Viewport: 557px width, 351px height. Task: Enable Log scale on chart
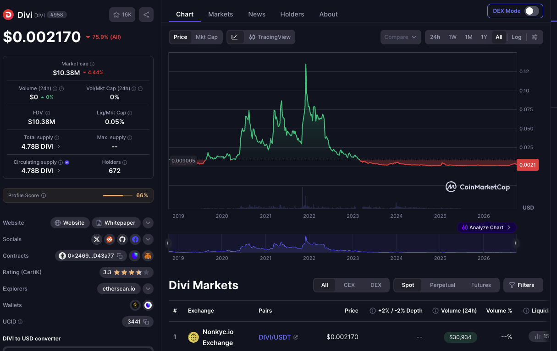(516, 37)
